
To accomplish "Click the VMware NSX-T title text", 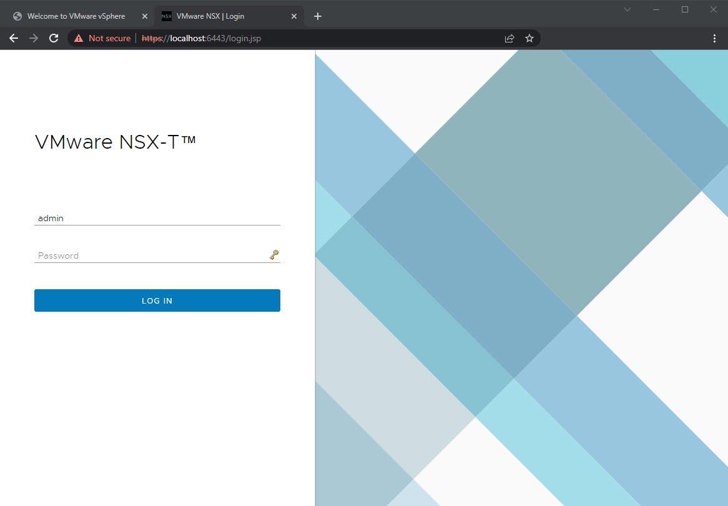I will coord(116,142).
